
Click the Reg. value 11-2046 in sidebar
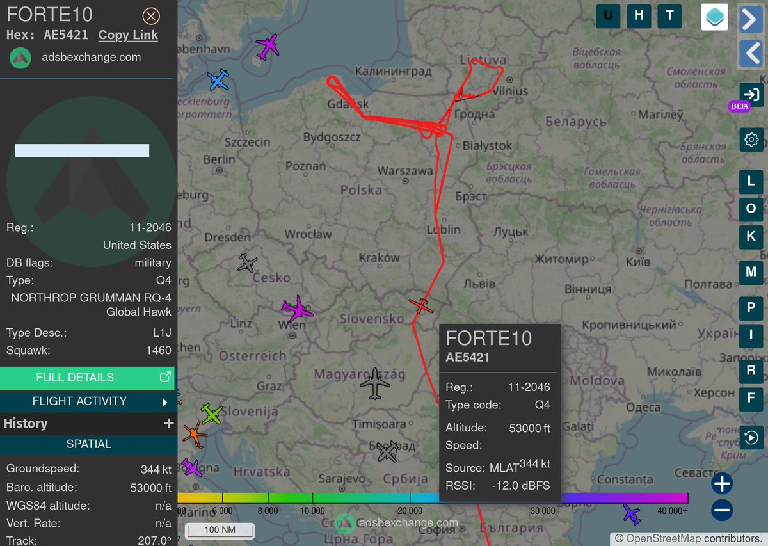[x=150, y=227]
